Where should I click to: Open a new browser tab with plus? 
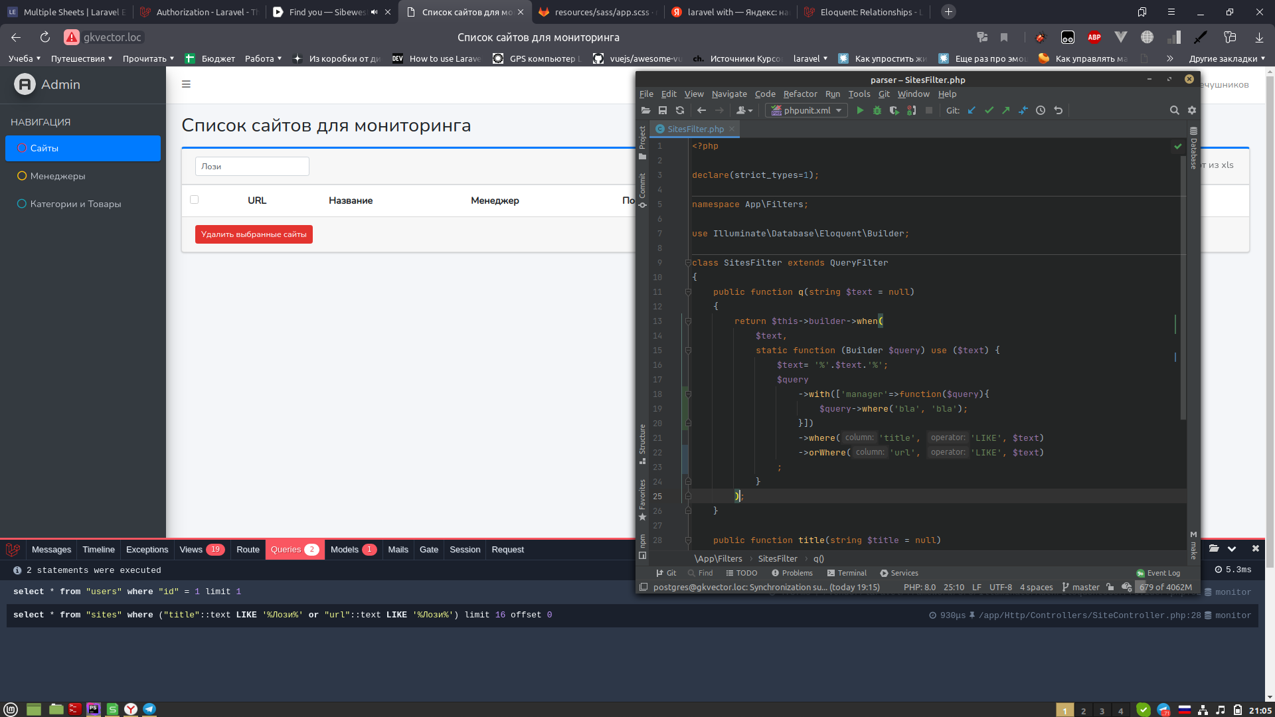[x=948, y=12]
